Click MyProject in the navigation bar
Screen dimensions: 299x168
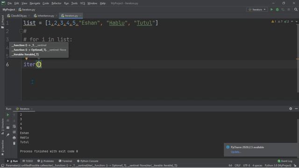tap(9, 9)
